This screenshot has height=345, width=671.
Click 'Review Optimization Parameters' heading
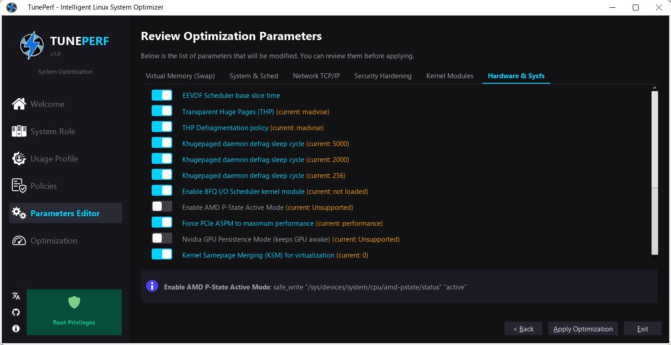(x=231, y=36)
